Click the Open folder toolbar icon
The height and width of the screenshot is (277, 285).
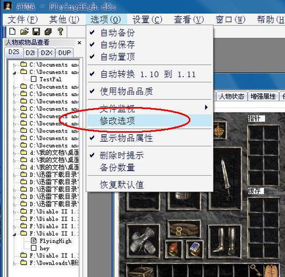click(25, 31)
